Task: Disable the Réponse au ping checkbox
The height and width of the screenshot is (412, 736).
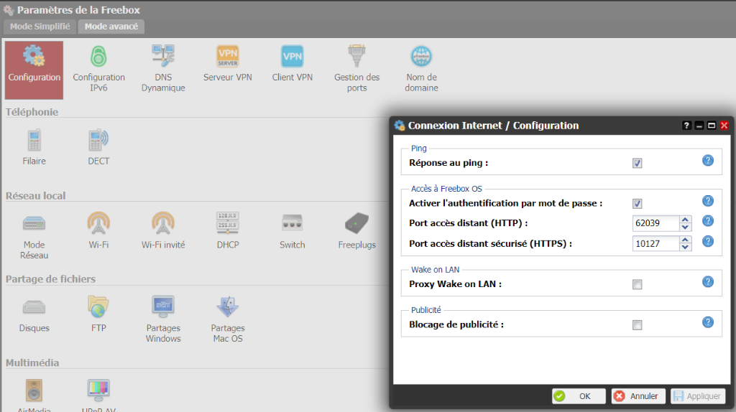Action: pyautogui.click(x=637, y=164)
